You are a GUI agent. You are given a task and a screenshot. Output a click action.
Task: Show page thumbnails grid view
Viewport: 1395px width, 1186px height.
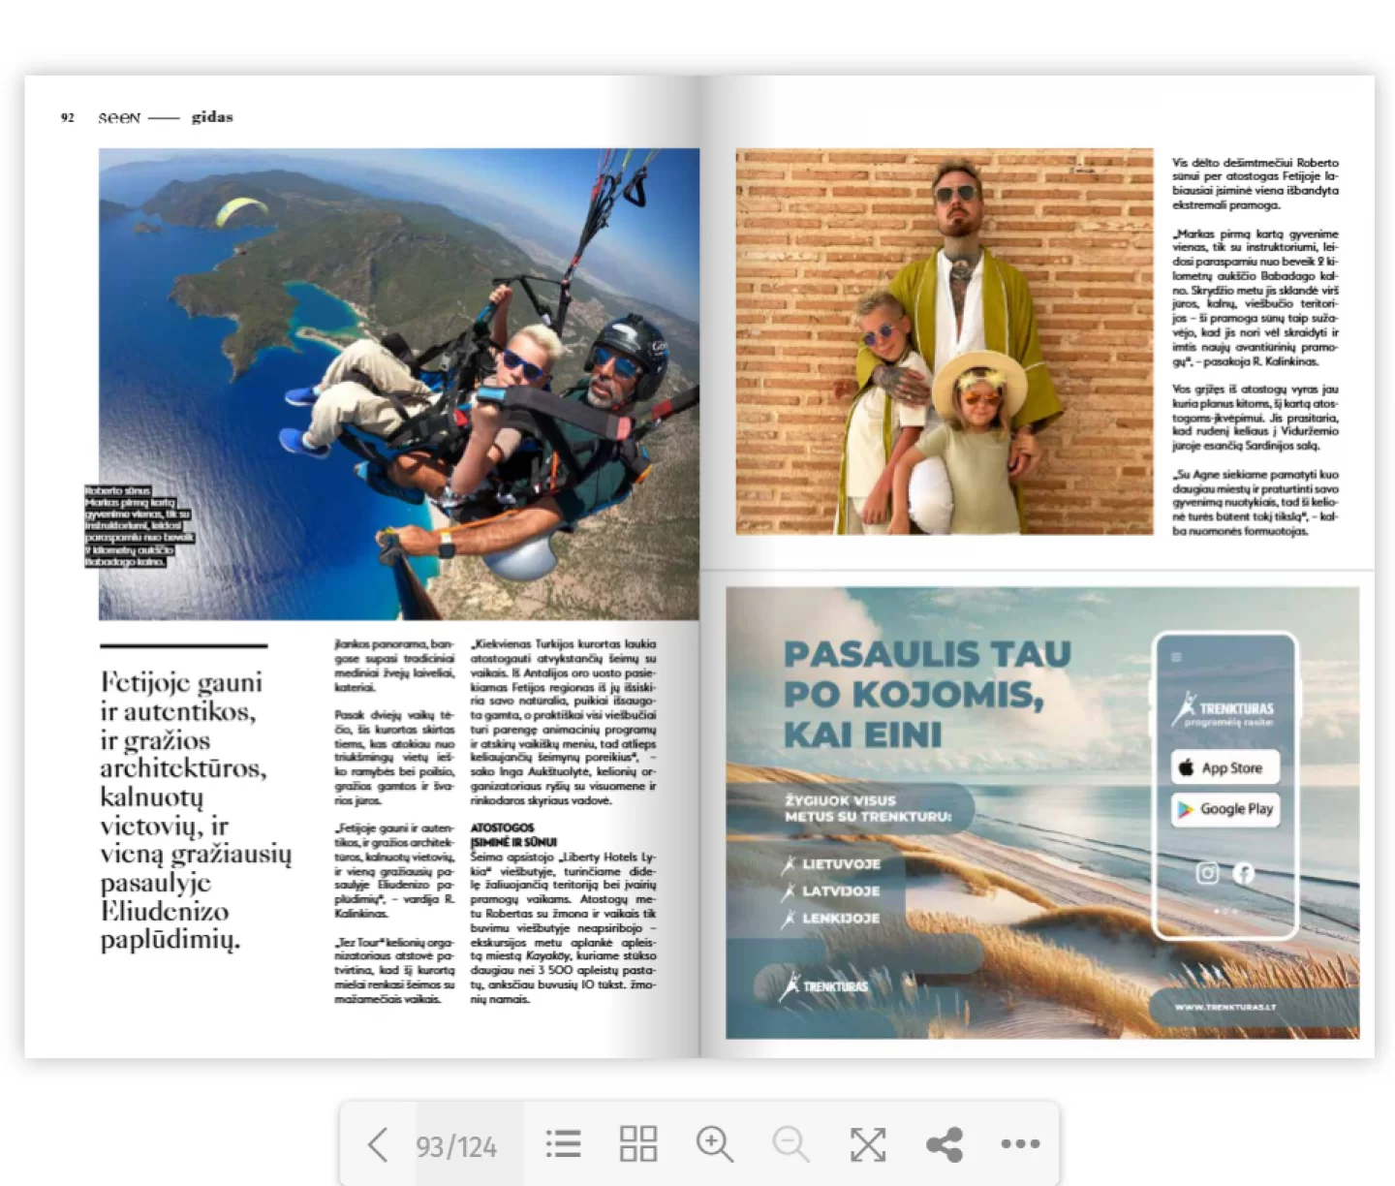tap(637, 1144)
